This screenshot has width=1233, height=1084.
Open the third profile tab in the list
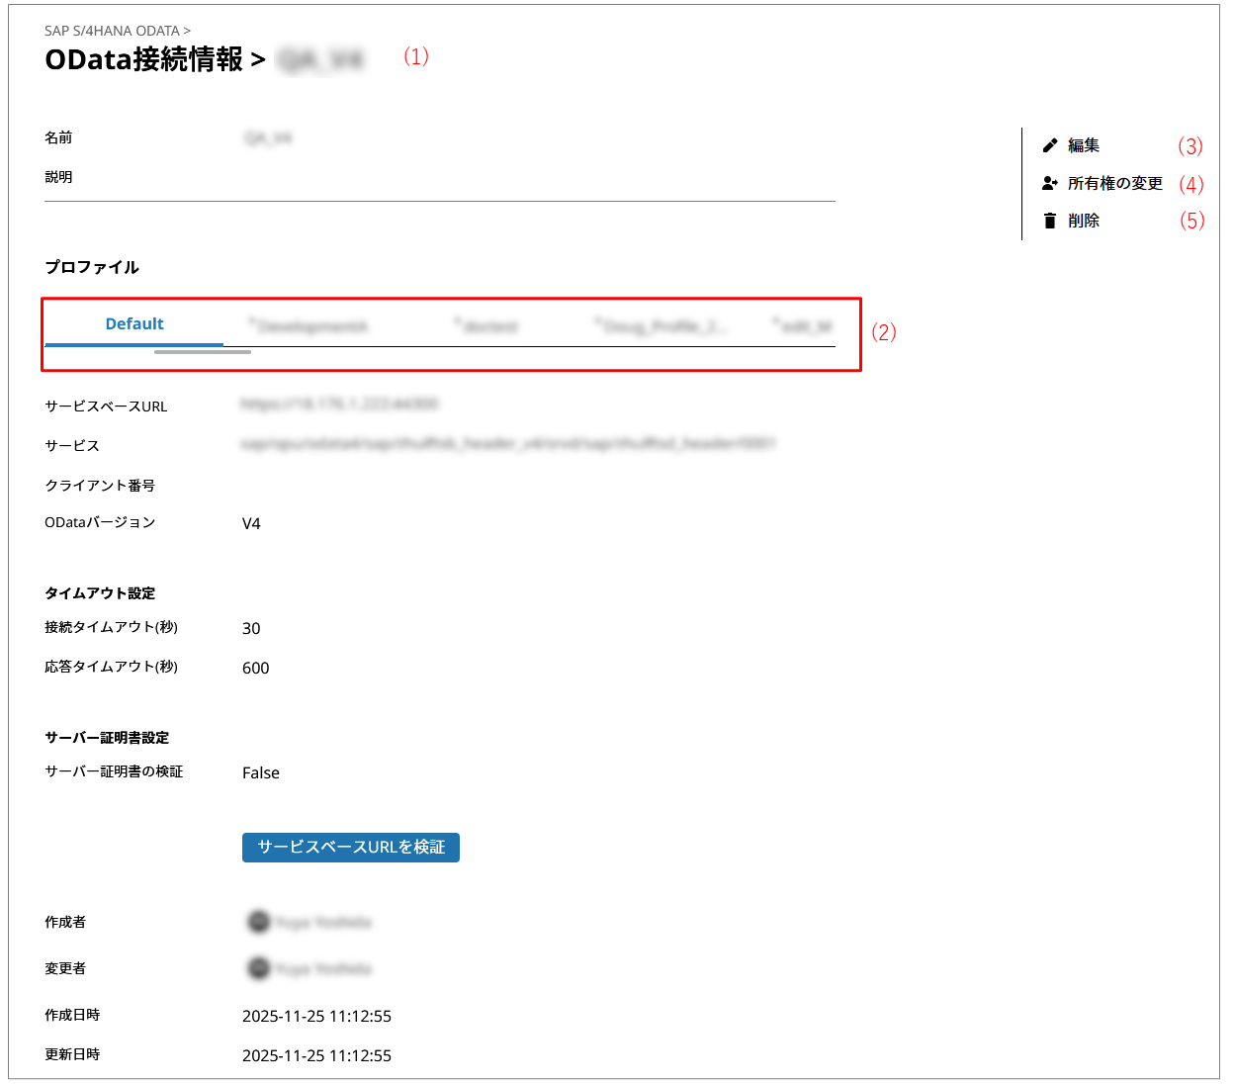486,325
